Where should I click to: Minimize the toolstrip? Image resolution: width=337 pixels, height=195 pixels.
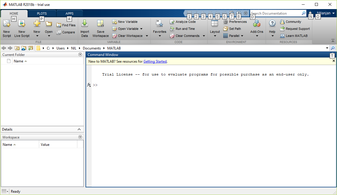[333, 40]
